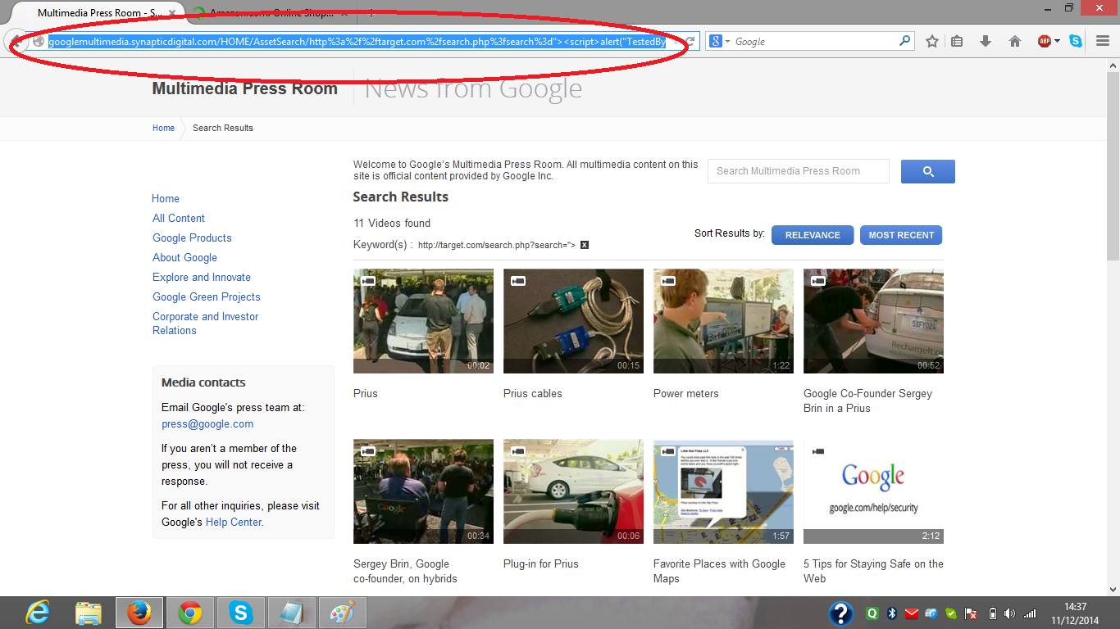Click the Skype toolbar extension icon
1120x629 pixels.
[x=1075, y=41]
